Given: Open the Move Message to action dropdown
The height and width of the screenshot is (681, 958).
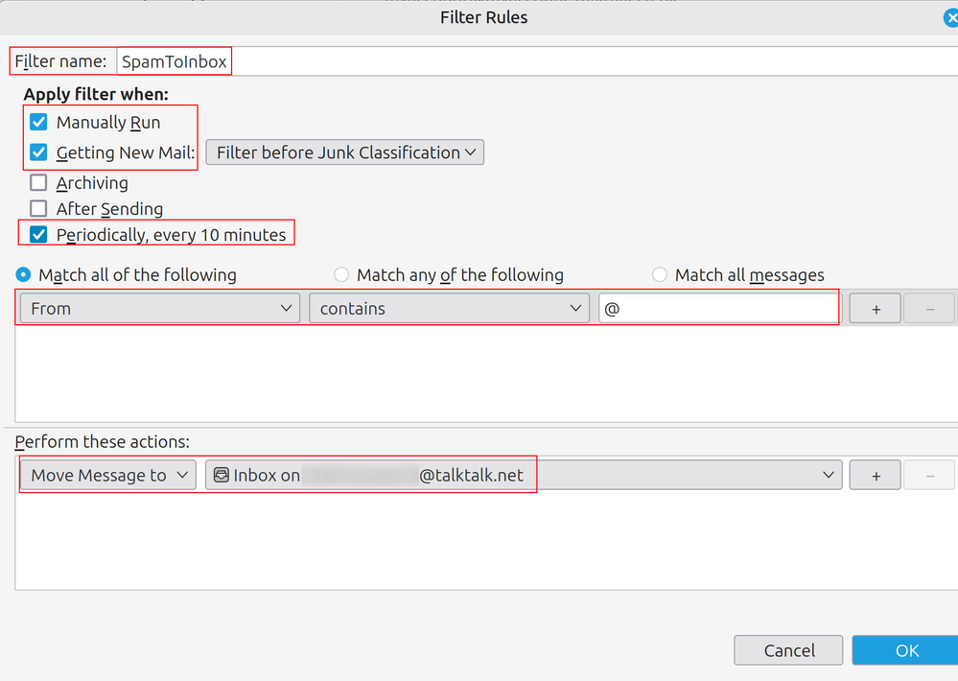Looking at the screenshot, I should 107,476.
